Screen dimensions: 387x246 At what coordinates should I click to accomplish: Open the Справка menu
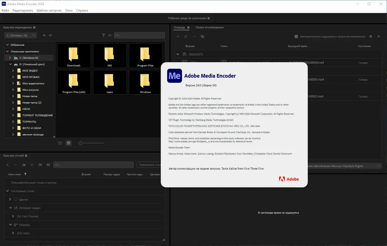point(82,10)
